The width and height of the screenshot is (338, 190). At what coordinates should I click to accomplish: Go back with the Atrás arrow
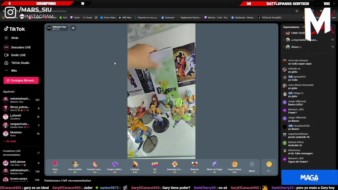[6, 38]
